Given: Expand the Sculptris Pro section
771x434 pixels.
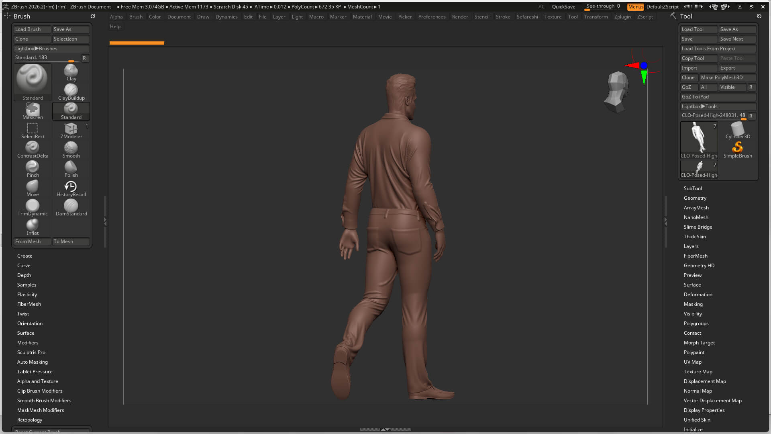Looking at the screenshot, I should point(31,352).
